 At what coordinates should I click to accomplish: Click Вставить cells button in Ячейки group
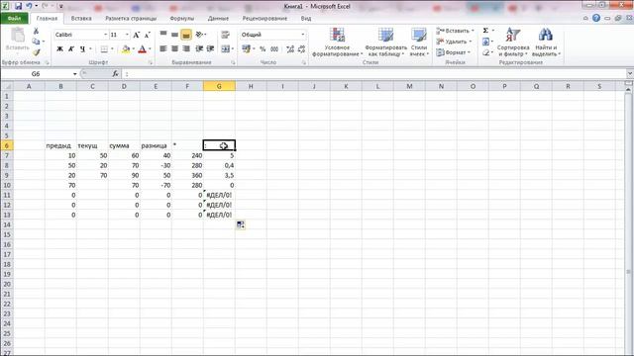[x=455, y=31]
